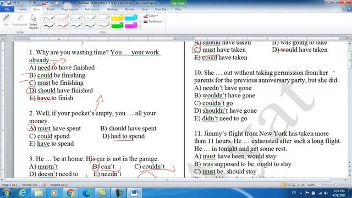The image size is (352, 198).
Task: Switch to the Page Layout tab
Action: pos(69,9)
